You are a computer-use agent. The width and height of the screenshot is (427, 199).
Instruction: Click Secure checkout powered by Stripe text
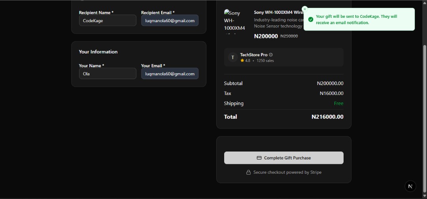click(x=287, y=172)
